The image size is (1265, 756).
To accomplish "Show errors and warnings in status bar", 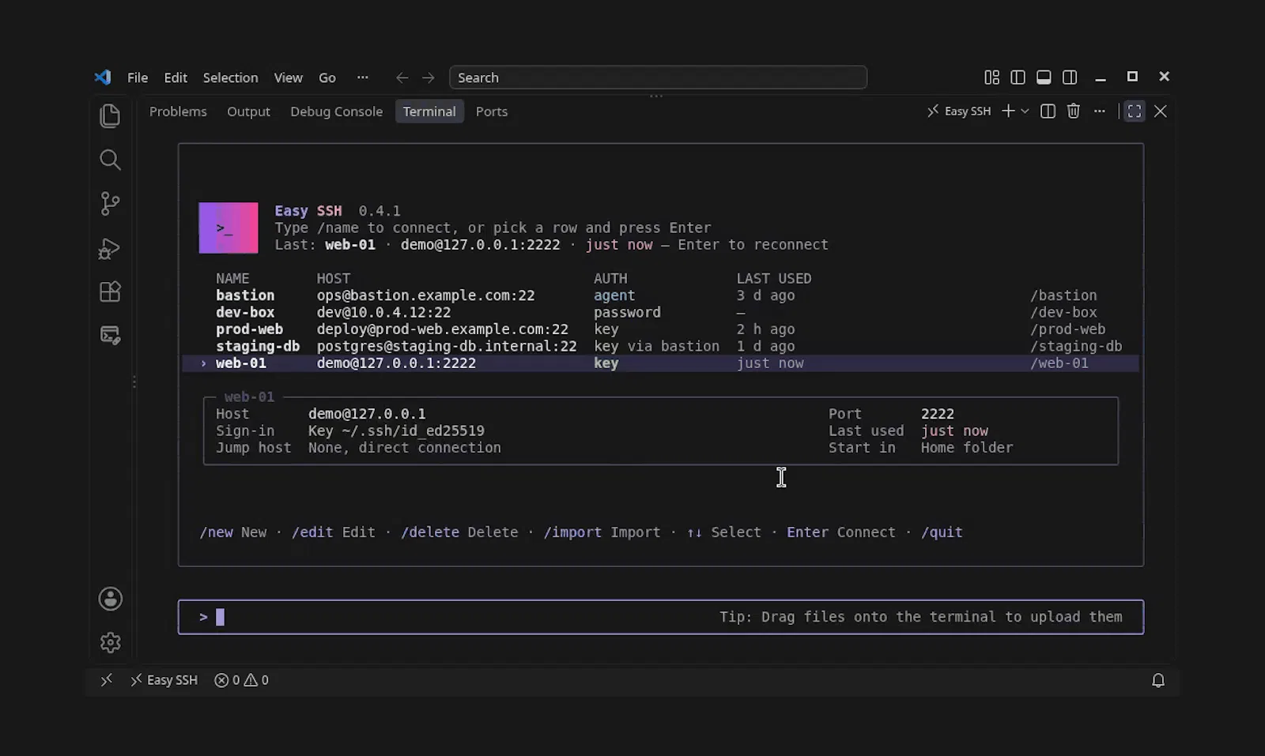I will tap(241, 680).
